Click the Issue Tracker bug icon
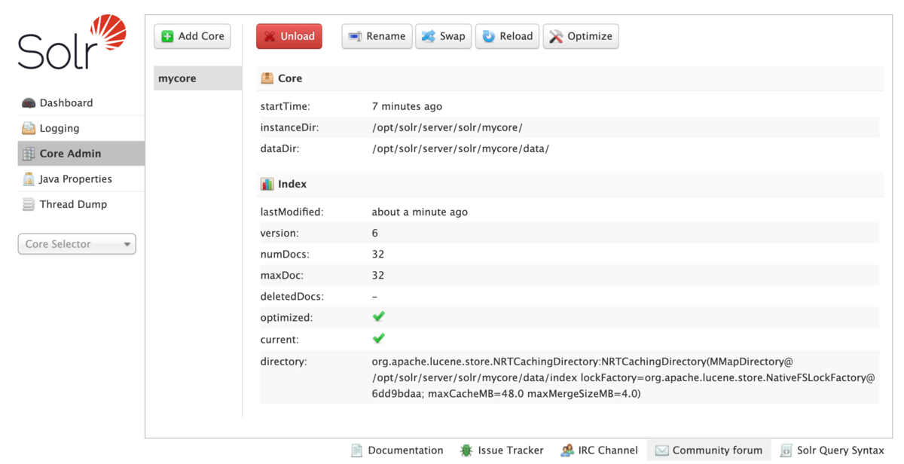 (466, 450)
